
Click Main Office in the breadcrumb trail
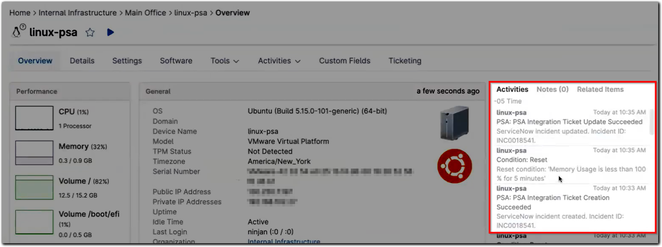pos(145,13)
